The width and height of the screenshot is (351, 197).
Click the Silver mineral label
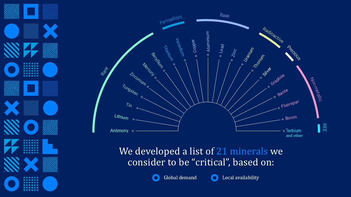267,71
